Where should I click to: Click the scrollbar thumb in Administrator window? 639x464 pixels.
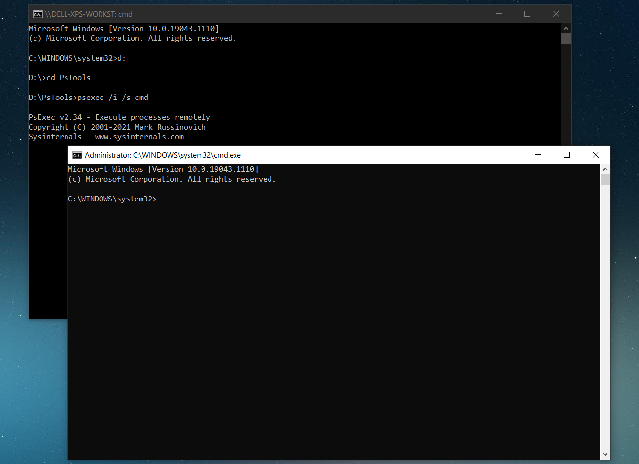click(x=605, y=179)
